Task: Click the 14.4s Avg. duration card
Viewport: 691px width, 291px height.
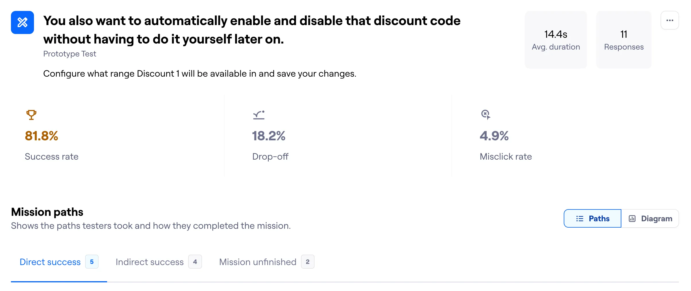Action: click(556, 40)
